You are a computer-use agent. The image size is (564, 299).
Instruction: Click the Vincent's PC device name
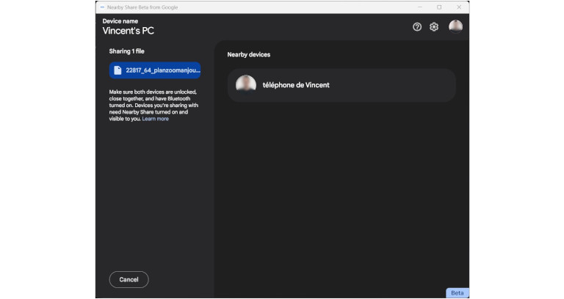129,31
